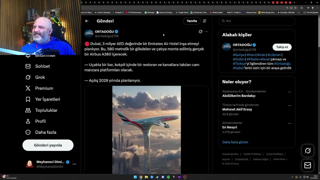320x180 pixels.
Task: Click the @ortadogu2110 handle under post author
Action: (106, 36)
